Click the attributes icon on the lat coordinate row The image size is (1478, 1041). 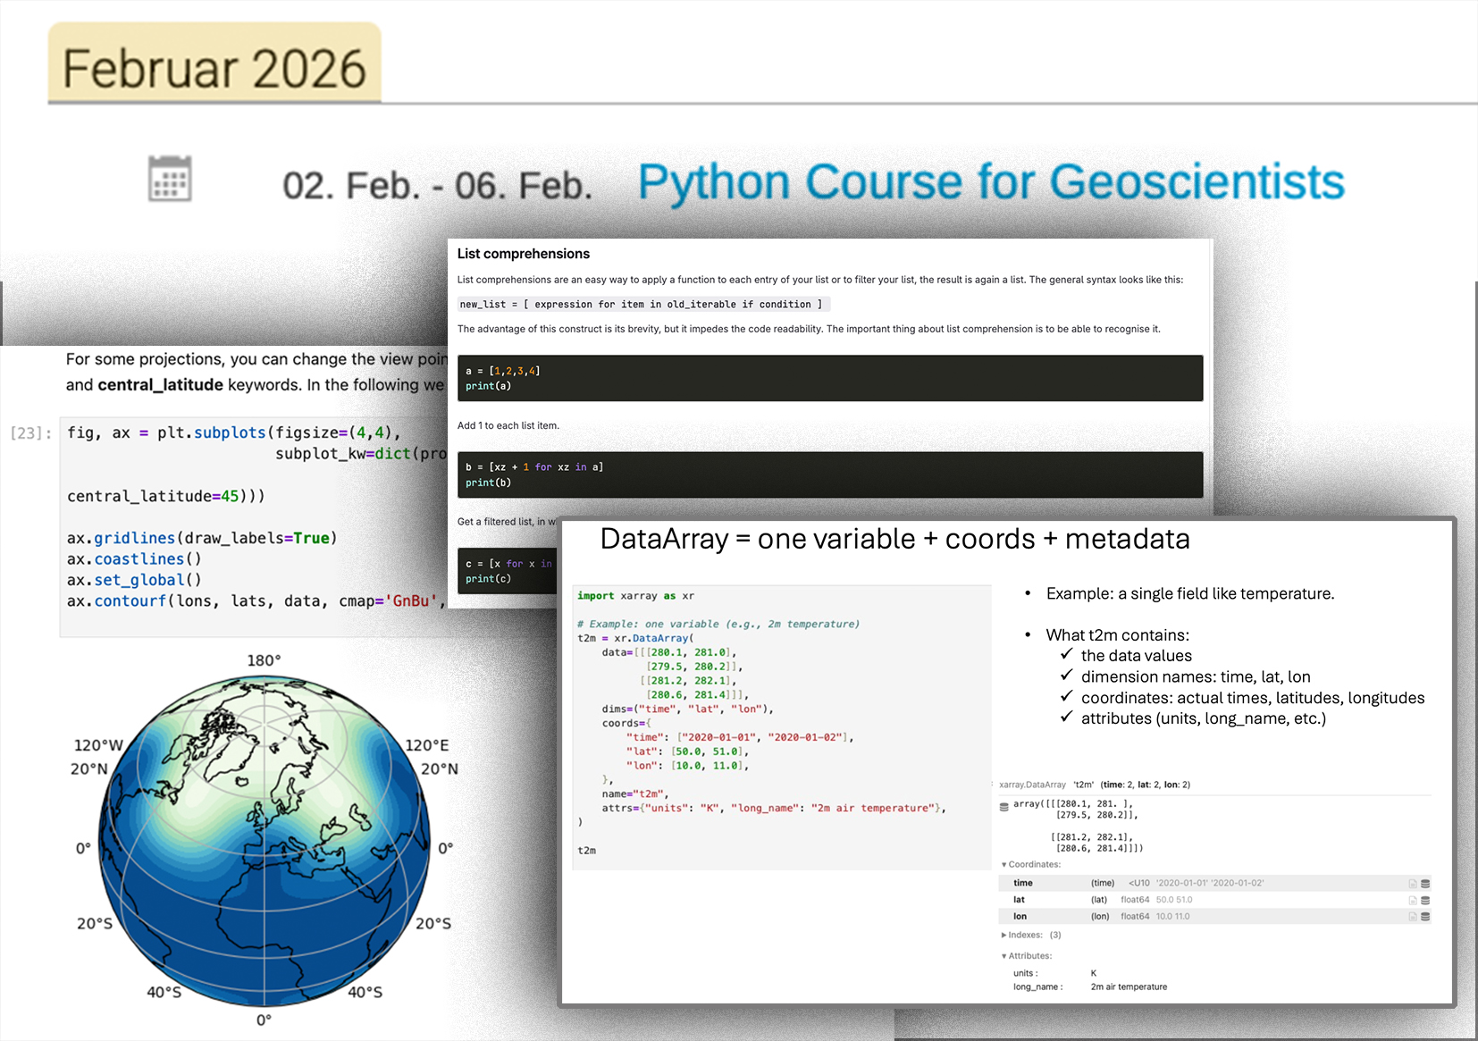point(1412,900)
